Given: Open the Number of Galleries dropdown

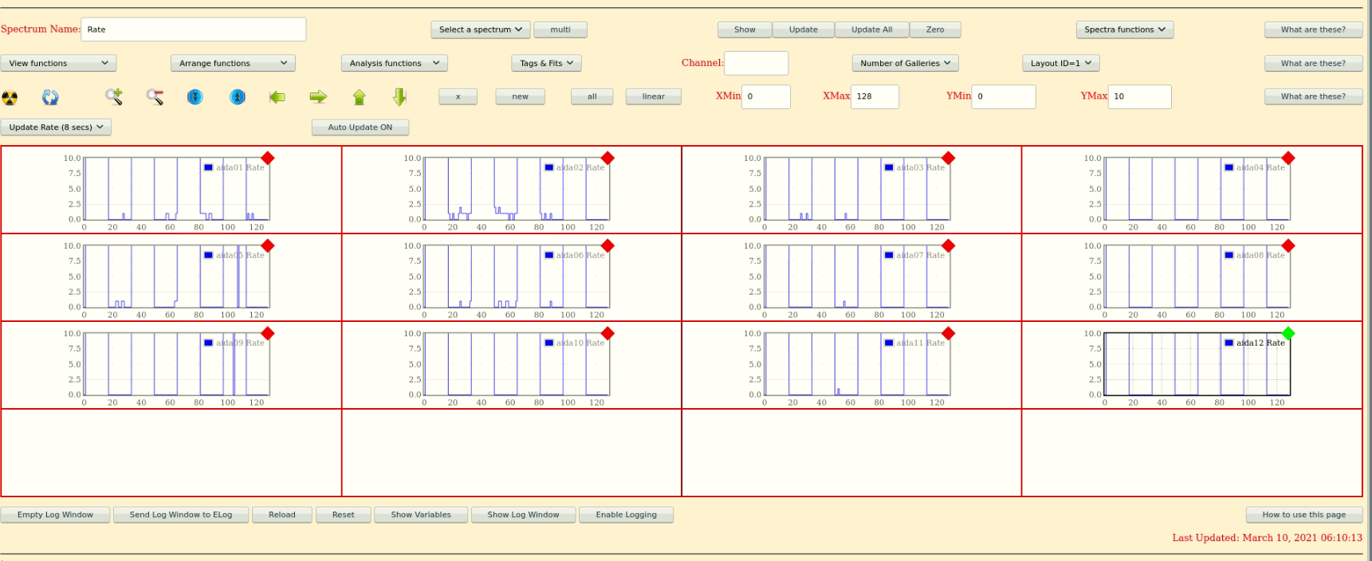Looking at the screenshot, I should point(905,63).
